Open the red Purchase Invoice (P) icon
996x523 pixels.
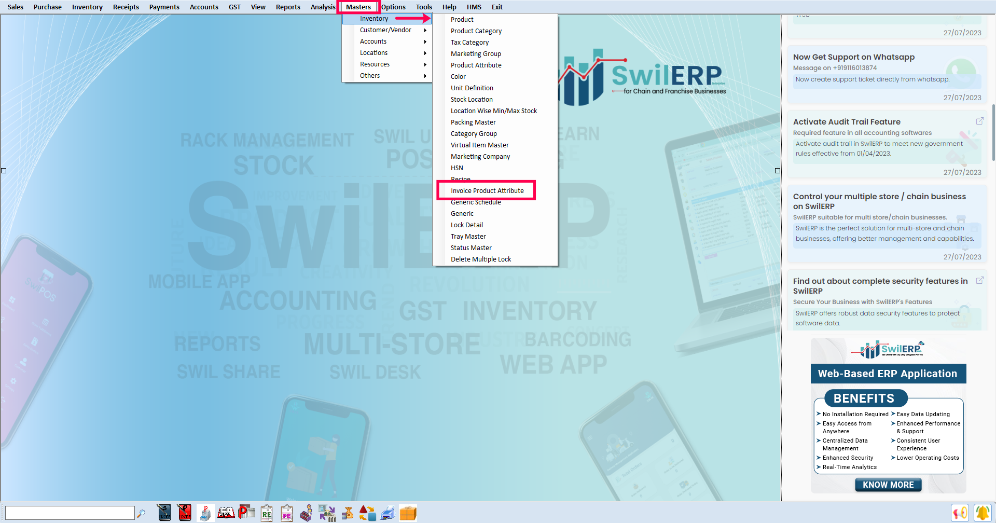(x=184, y=513)
